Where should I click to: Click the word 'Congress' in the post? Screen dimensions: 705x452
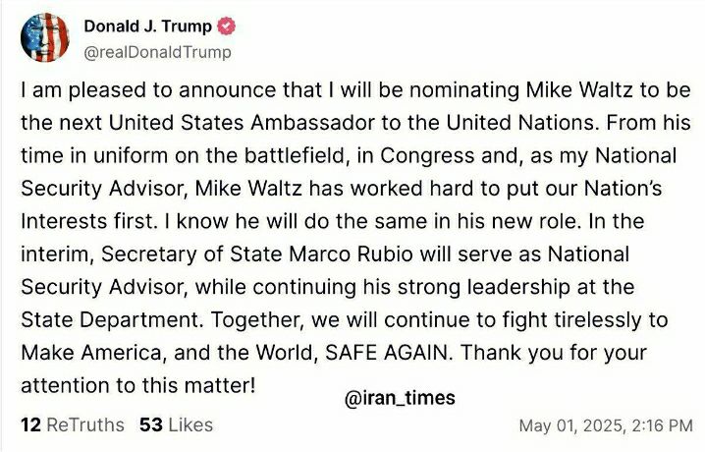pyautogui.click(x=427, y=155)
